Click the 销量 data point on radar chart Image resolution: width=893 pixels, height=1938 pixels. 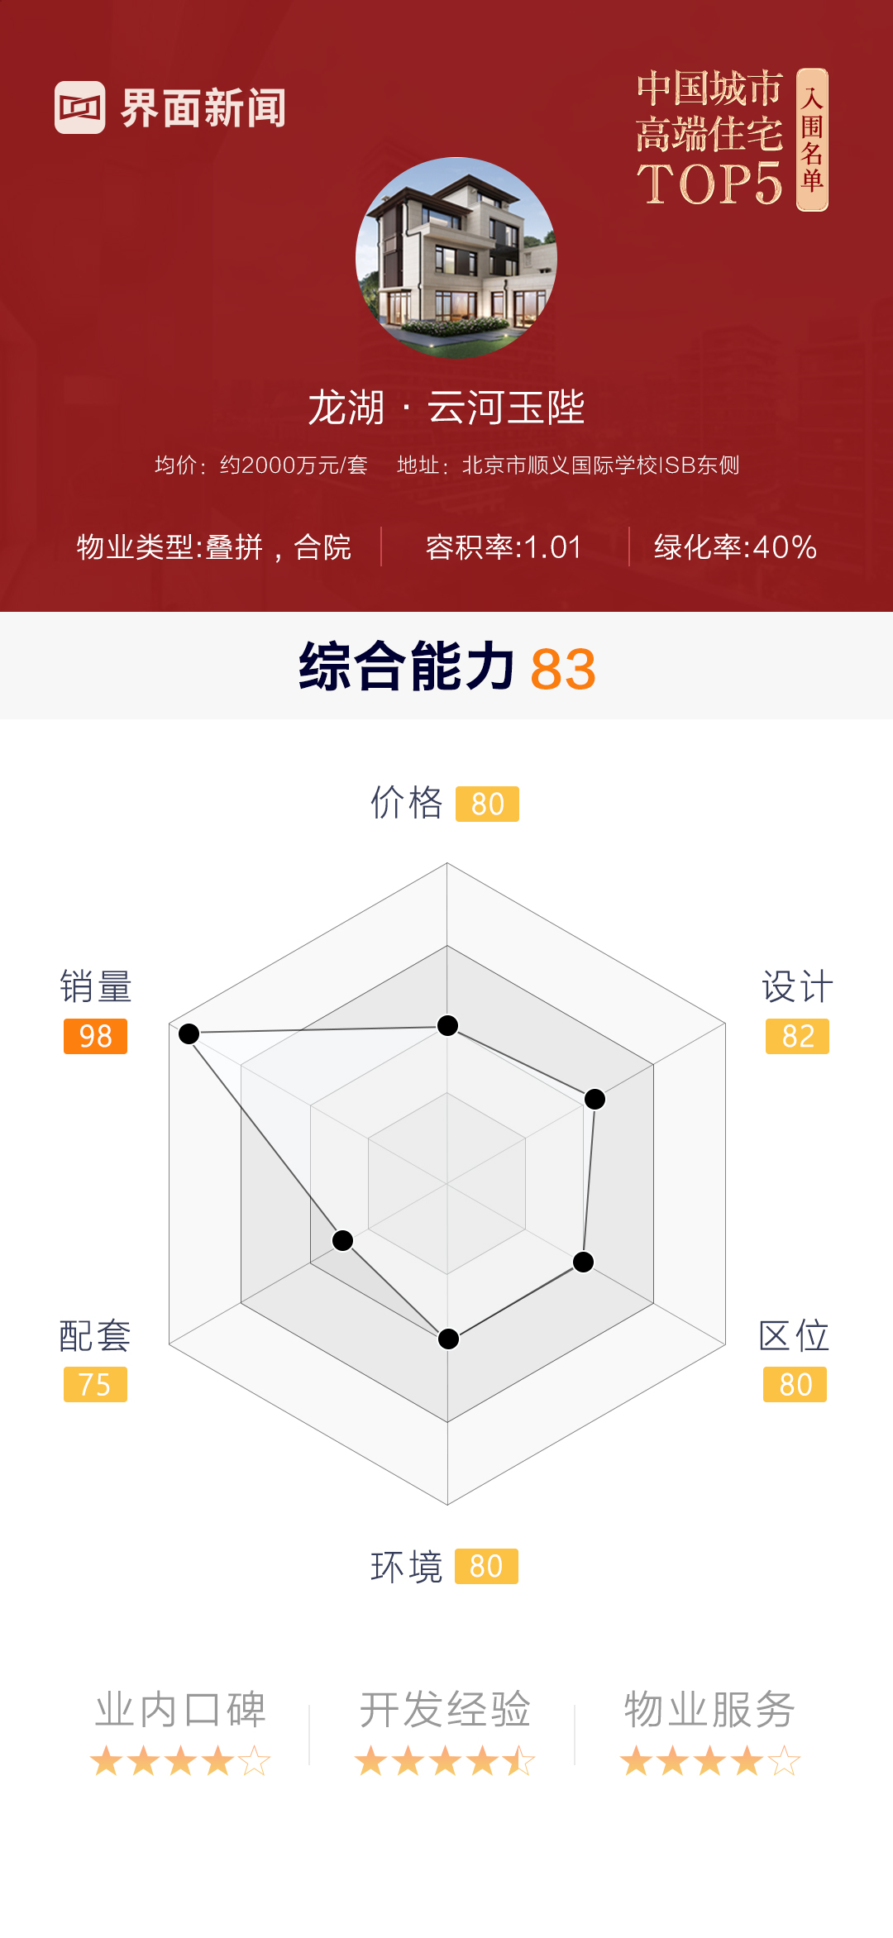click(x=189, y=1033)
